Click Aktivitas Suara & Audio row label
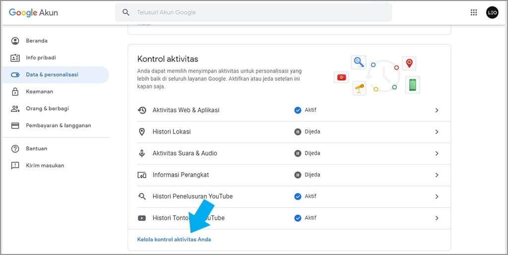The width and height of the screenshot is (508, 255). tap(185, 153)
